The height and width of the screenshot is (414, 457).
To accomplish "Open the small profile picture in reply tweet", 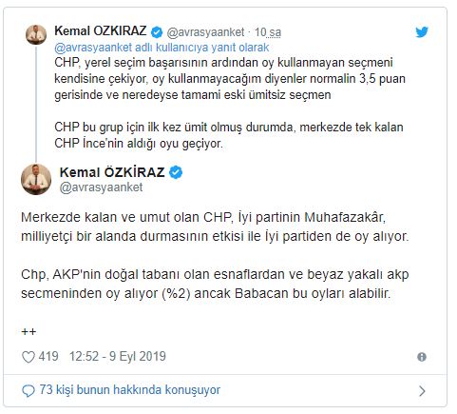I will coord(36,34).
